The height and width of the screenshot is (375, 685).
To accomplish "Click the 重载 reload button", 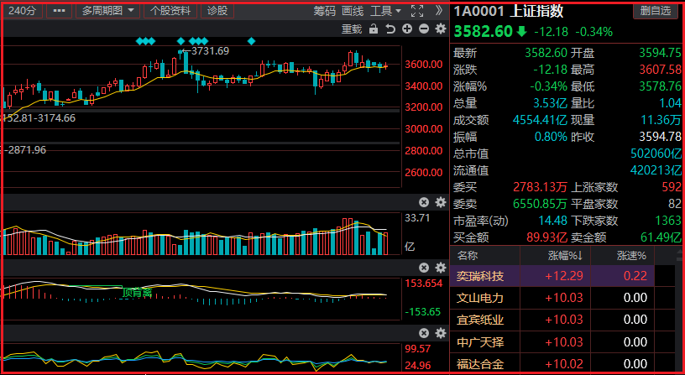I will 352,29.
